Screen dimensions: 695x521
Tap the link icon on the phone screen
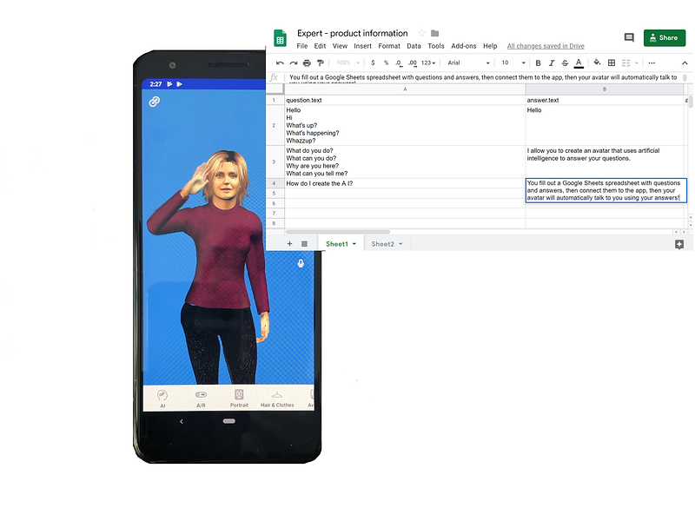tap(155, 102)
